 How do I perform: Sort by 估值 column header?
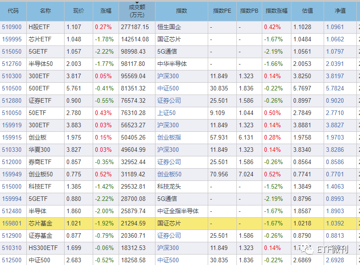click(x=307, y=11)
